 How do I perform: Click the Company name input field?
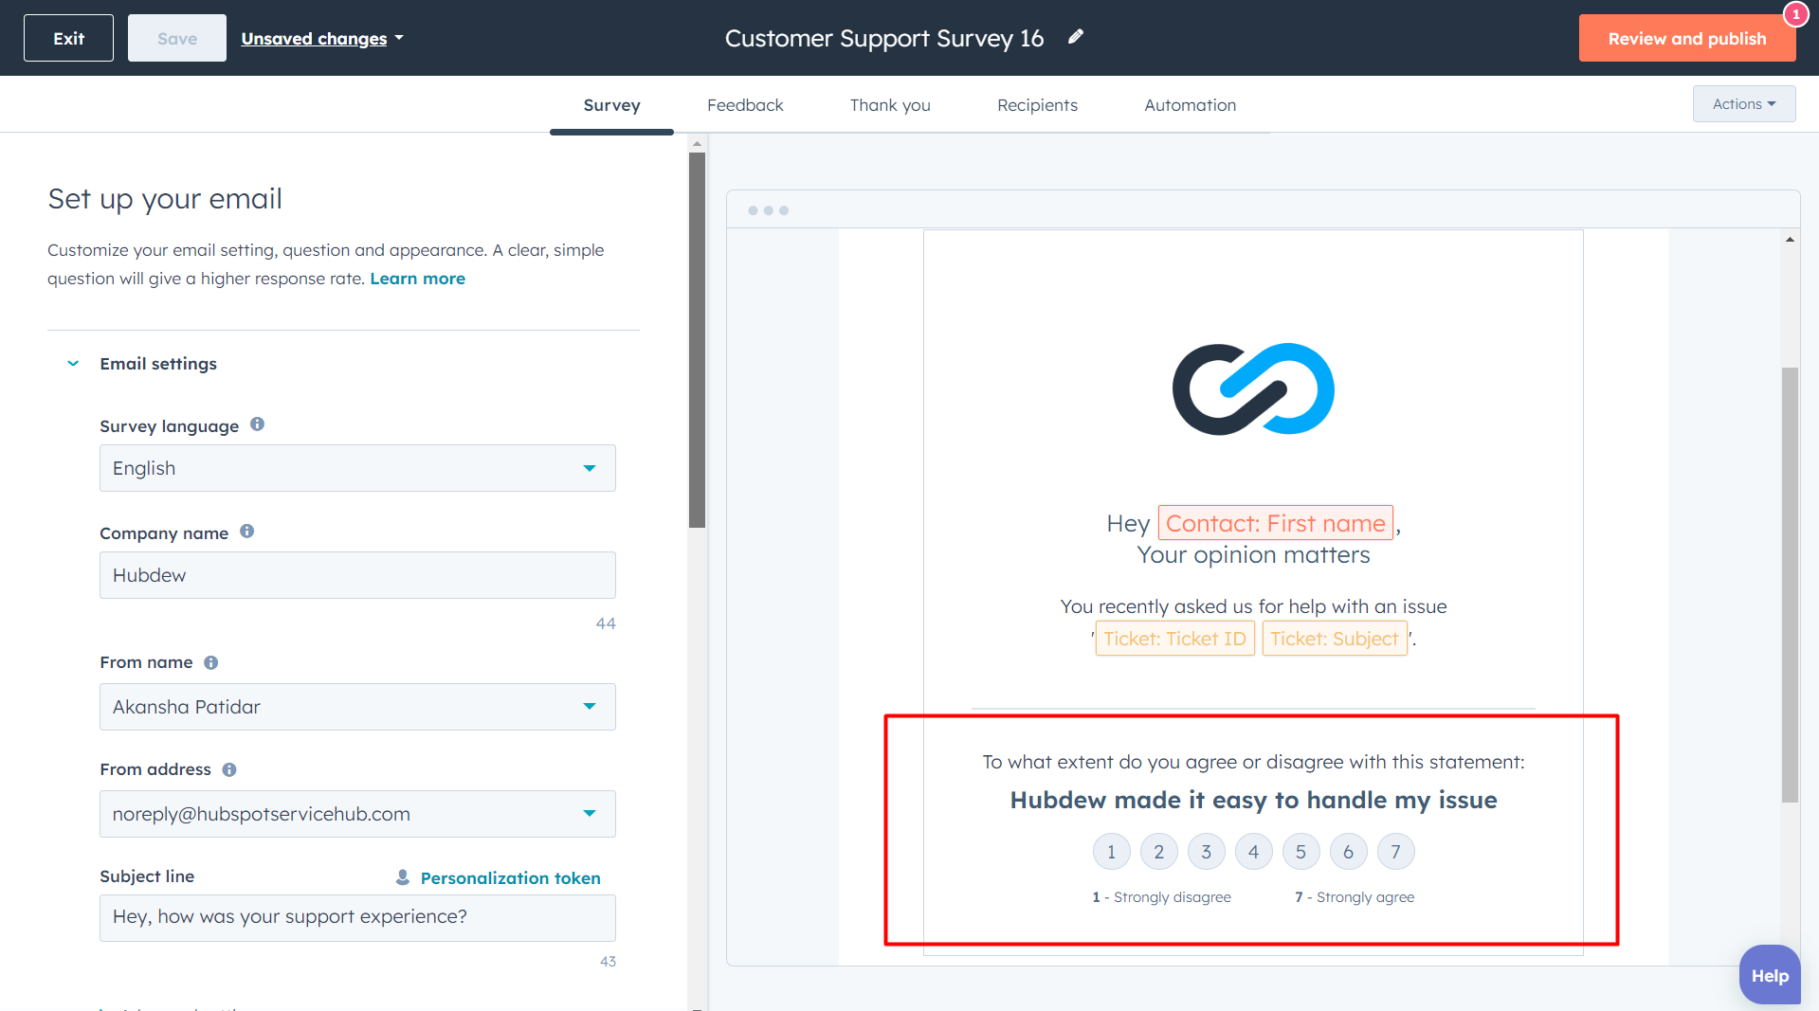pos(357,575)
